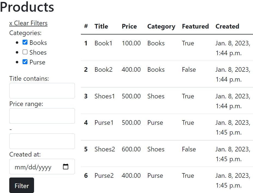Image resolution: width=253 pixels, height=193 pixels.
Task: Click the maximum price range field
Action: click(x=42, y=141)
